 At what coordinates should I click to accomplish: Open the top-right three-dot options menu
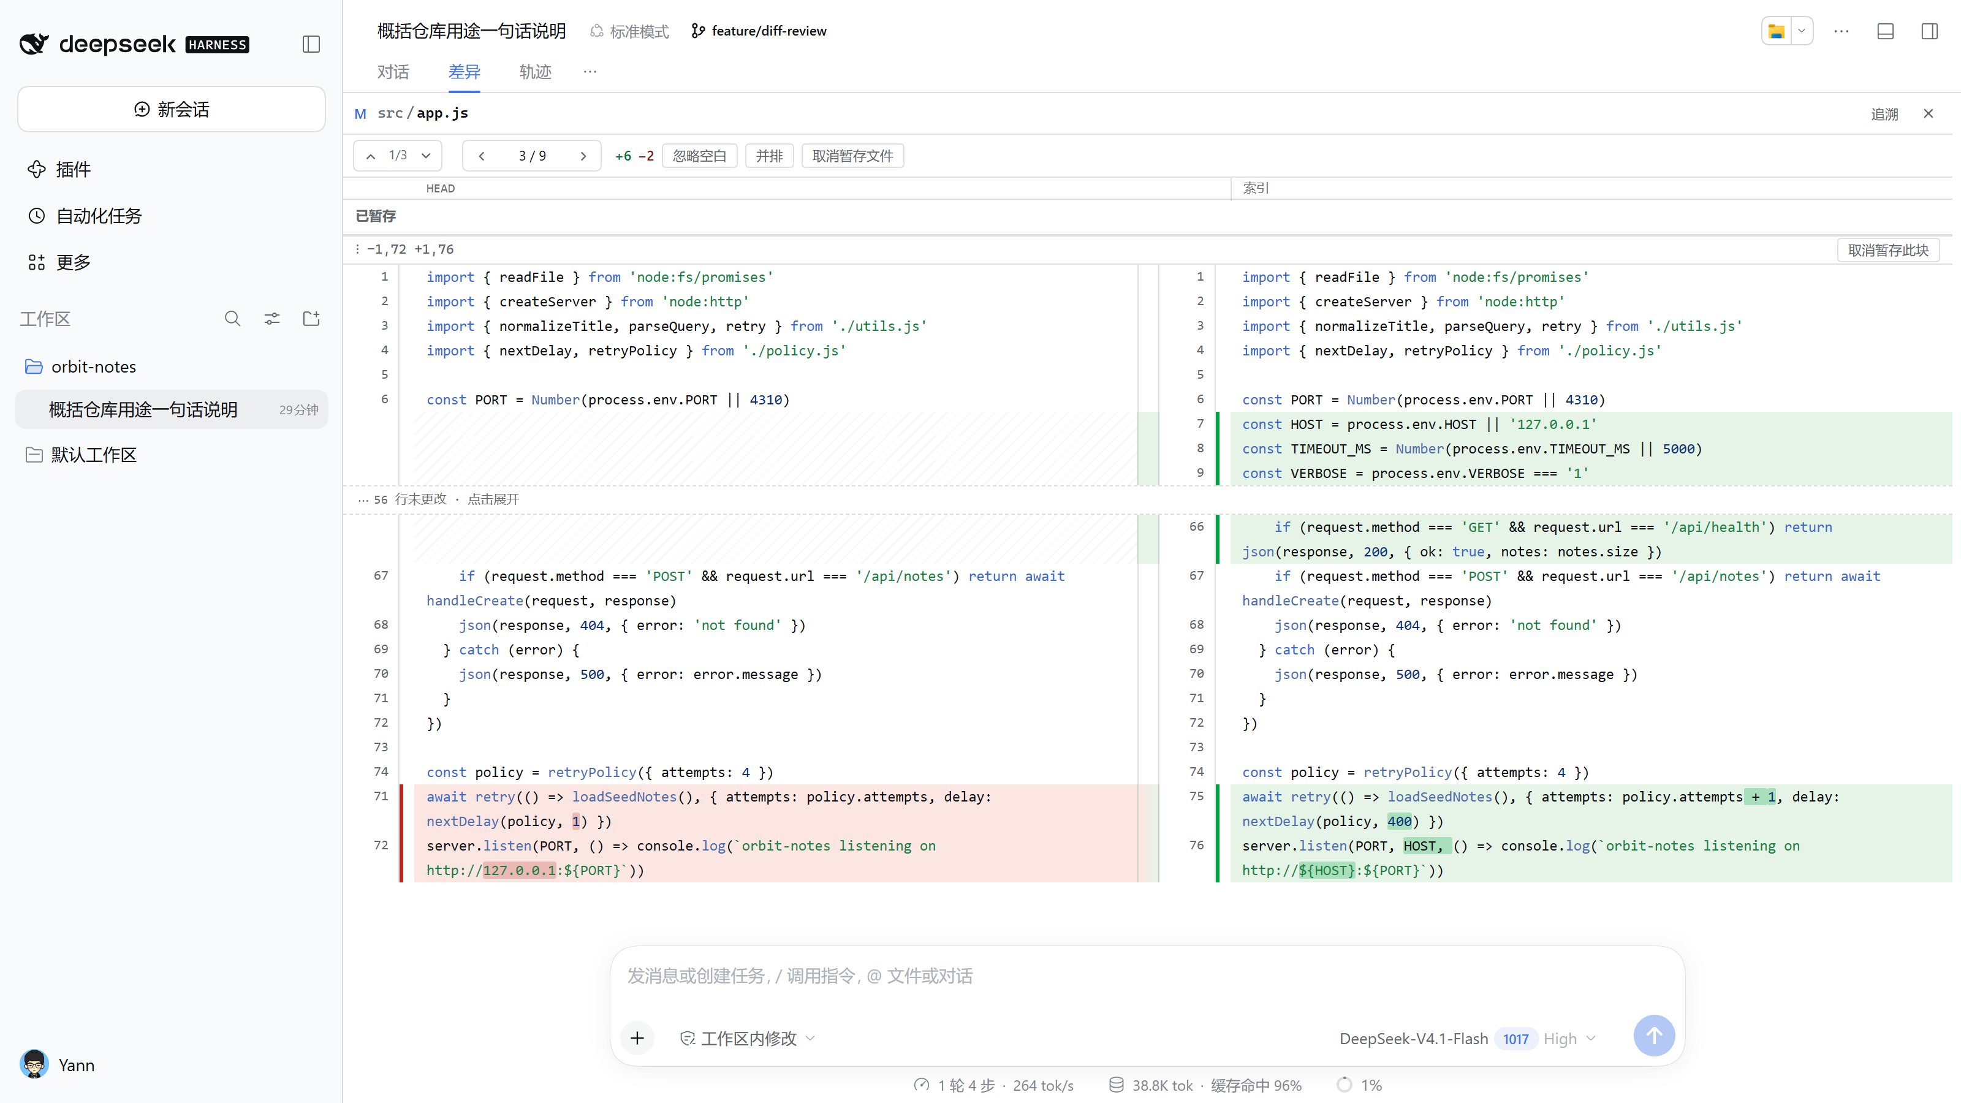tap(1841, 31)
